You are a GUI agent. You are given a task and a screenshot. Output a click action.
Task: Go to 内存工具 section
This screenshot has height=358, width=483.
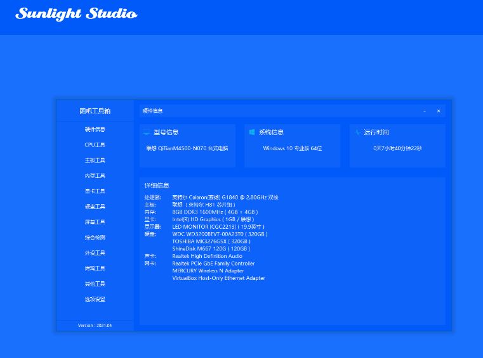pos(95,176)
